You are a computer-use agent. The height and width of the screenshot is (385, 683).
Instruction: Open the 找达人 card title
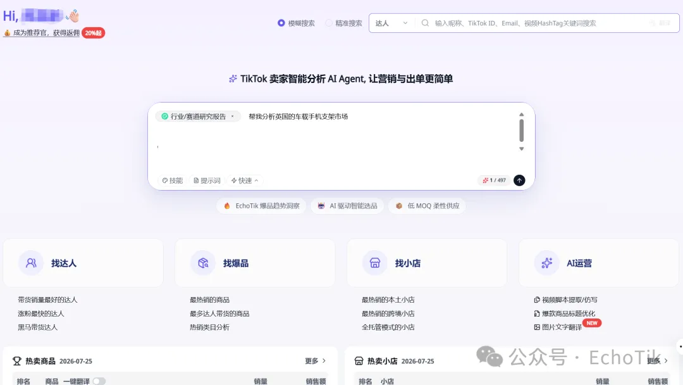click(64, 263)
